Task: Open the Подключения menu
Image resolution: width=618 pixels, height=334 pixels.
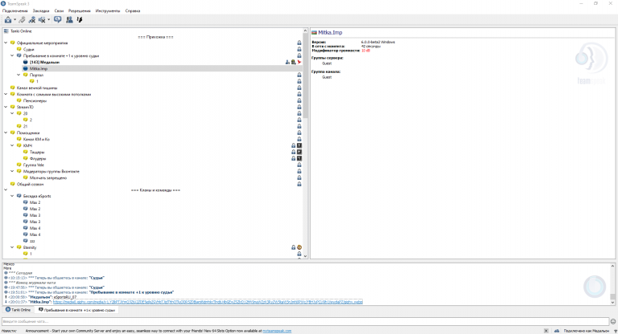Action: point(15,10)
